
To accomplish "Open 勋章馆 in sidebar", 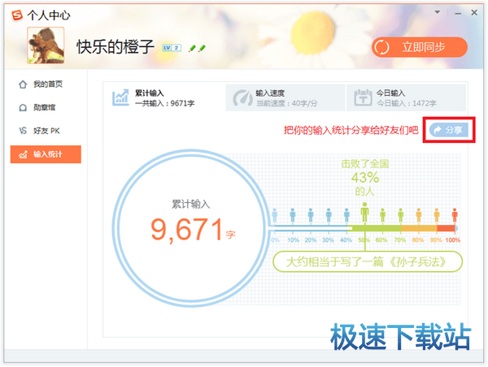I will point(46,107).
